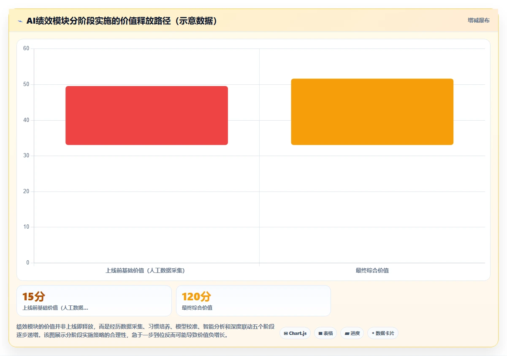
Task: Click y-axis value 60
Action: coord(26,49)
